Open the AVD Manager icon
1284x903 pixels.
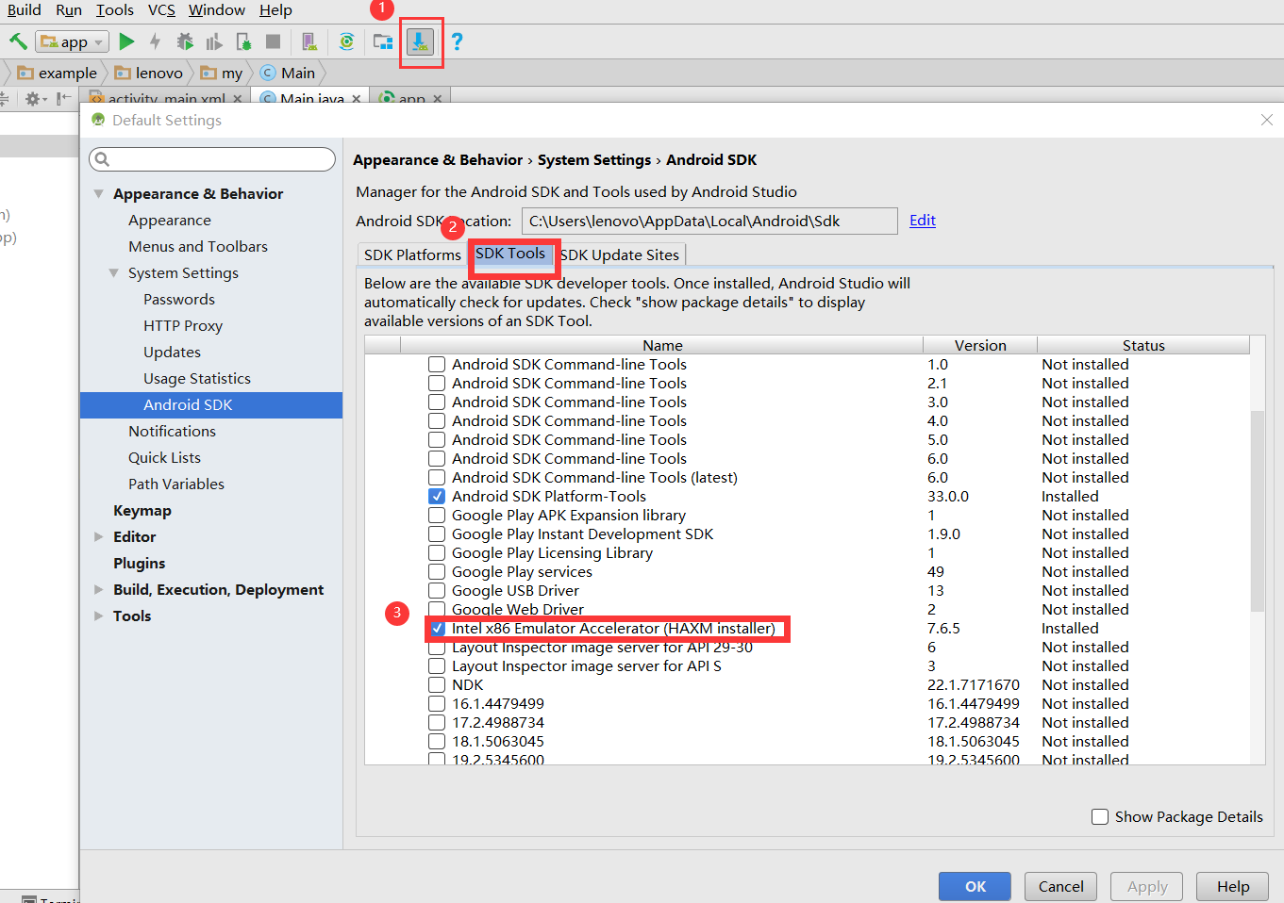coord(308,41)
